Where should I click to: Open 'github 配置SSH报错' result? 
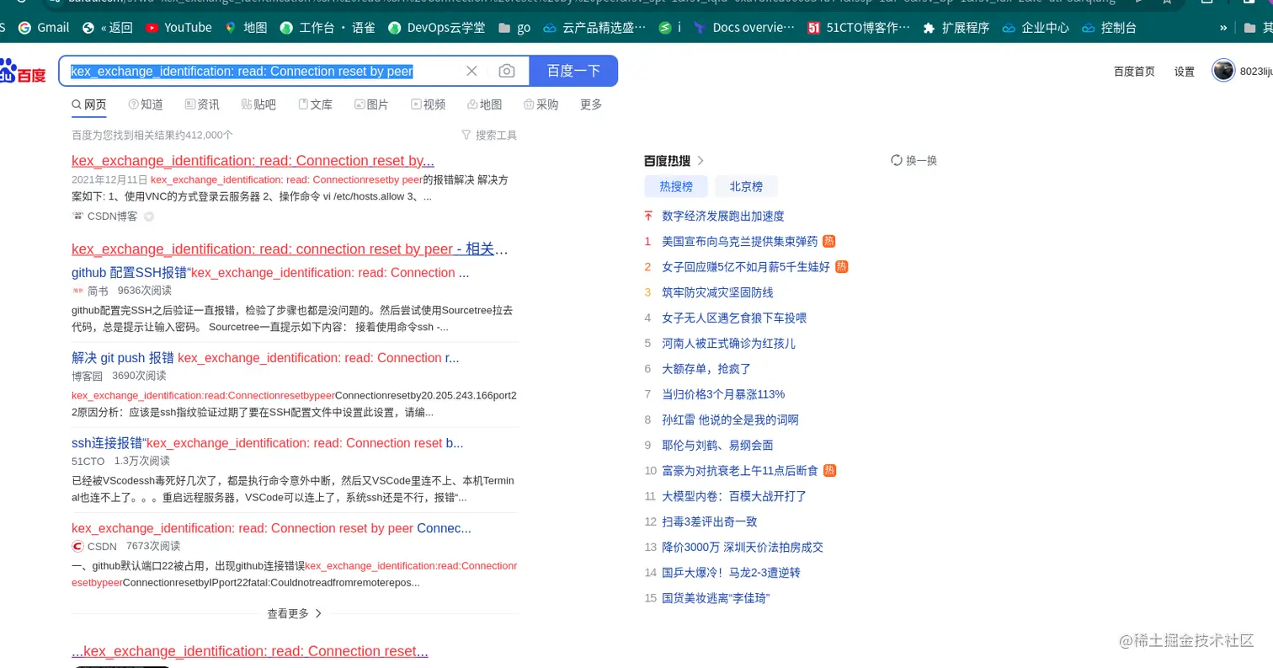[x=270, y=273]
